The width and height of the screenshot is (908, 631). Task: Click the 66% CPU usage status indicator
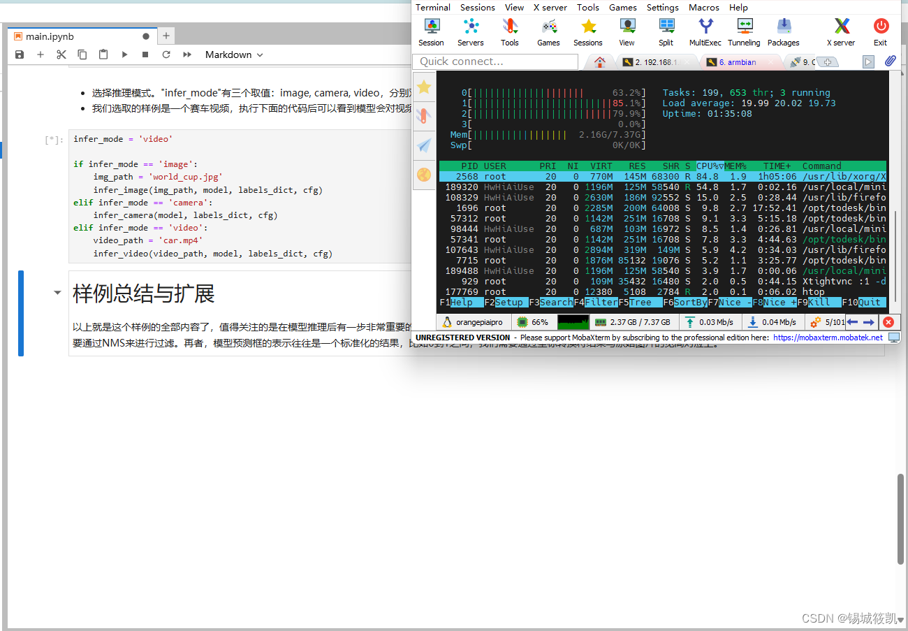[533, 322]
